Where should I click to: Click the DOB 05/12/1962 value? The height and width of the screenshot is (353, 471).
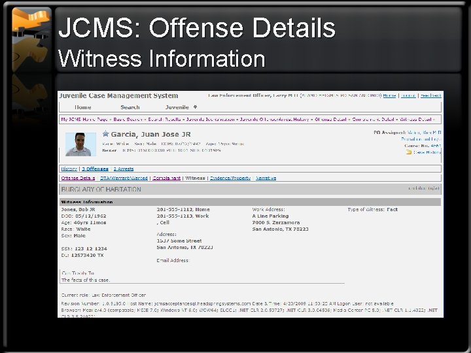coord(90,216)
